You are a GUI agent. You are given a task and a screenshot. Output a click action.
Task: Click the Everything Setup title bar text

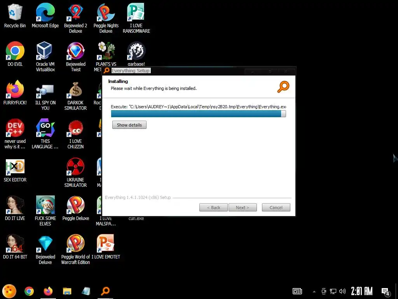pyautogui.click(x=131, y=71)
